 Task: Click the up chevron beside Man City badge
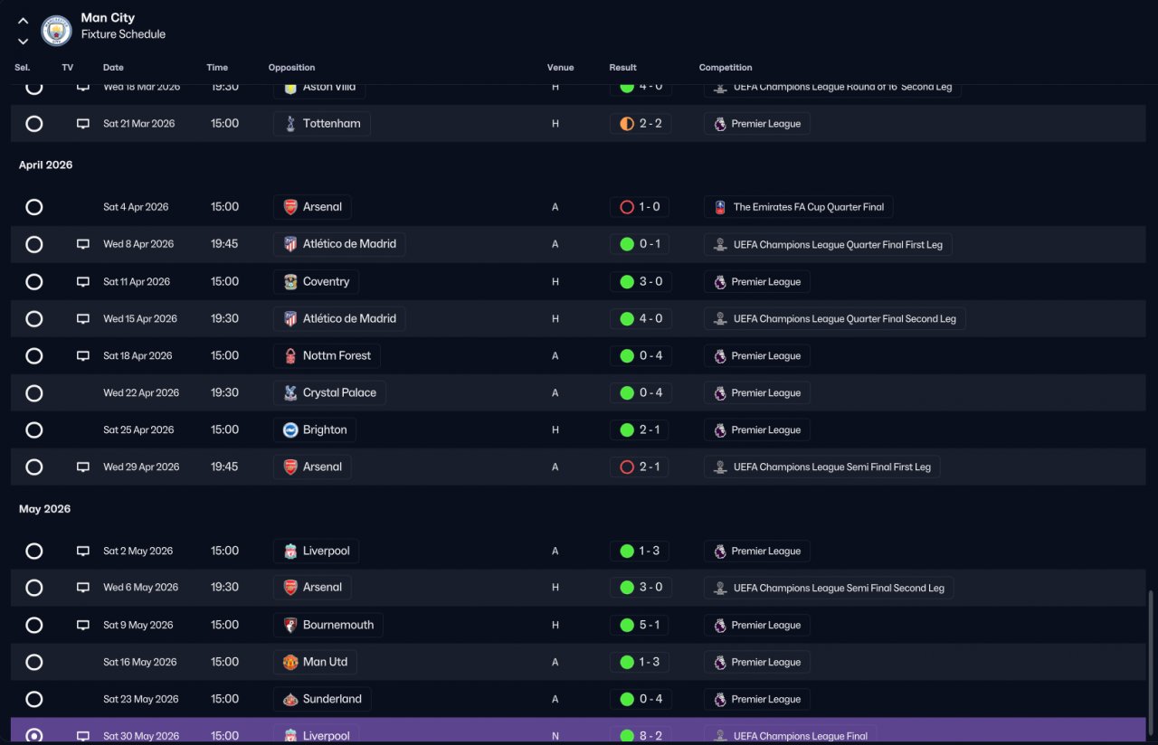[24, 20]
